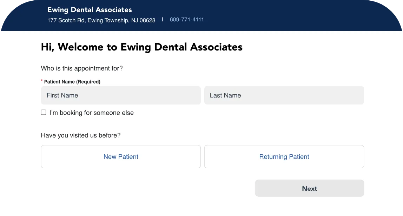Click the 'Have you visited us before?' text
403x216 pixels.
[x=81, y=135]
